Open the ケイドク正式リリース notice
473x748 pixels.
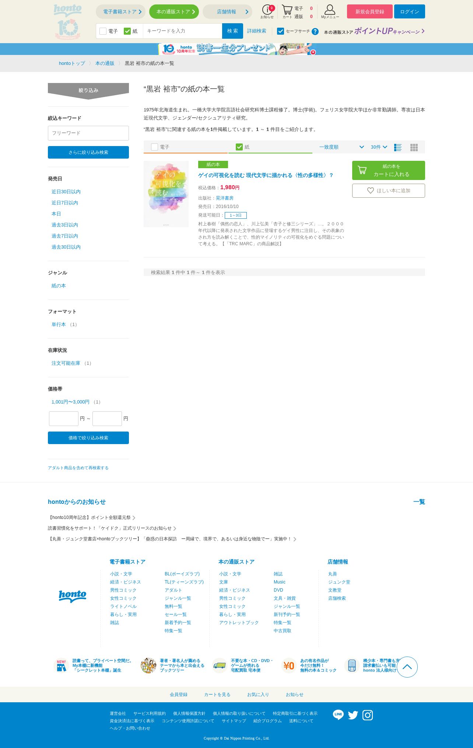pyautogui.click(x=112, y=528)
